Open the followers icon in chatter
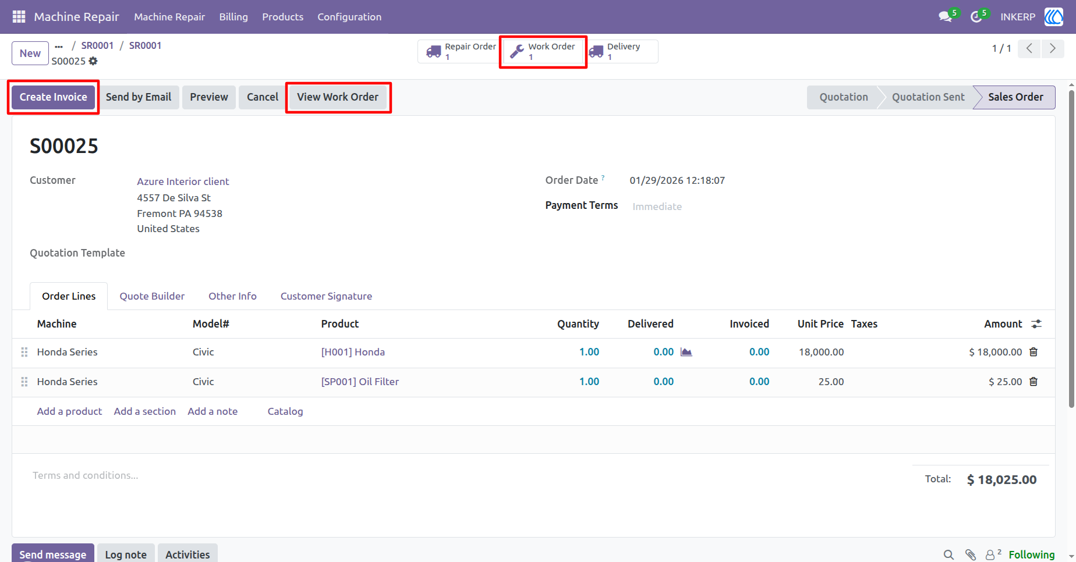Screen dimensions: 1076x562 993,554
